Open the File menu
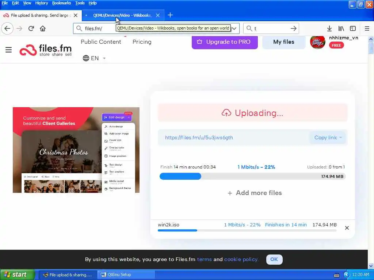The width and height of the screenshot is (374, 280). pos(4,3)
